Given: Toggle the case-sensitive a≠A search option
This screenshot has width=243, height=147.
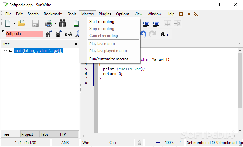Looking at the screenshot, I should click(x=69, y=34).
